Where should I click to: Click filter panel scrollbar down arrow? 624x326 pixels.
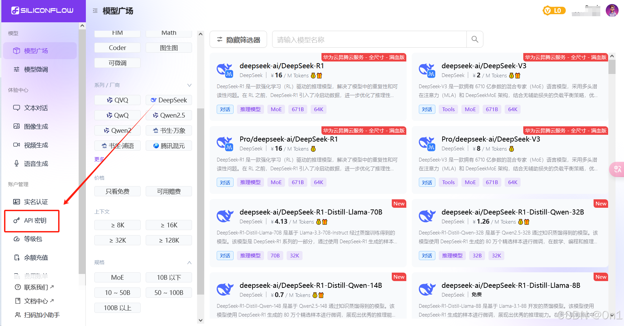click(x=200, y=320)
